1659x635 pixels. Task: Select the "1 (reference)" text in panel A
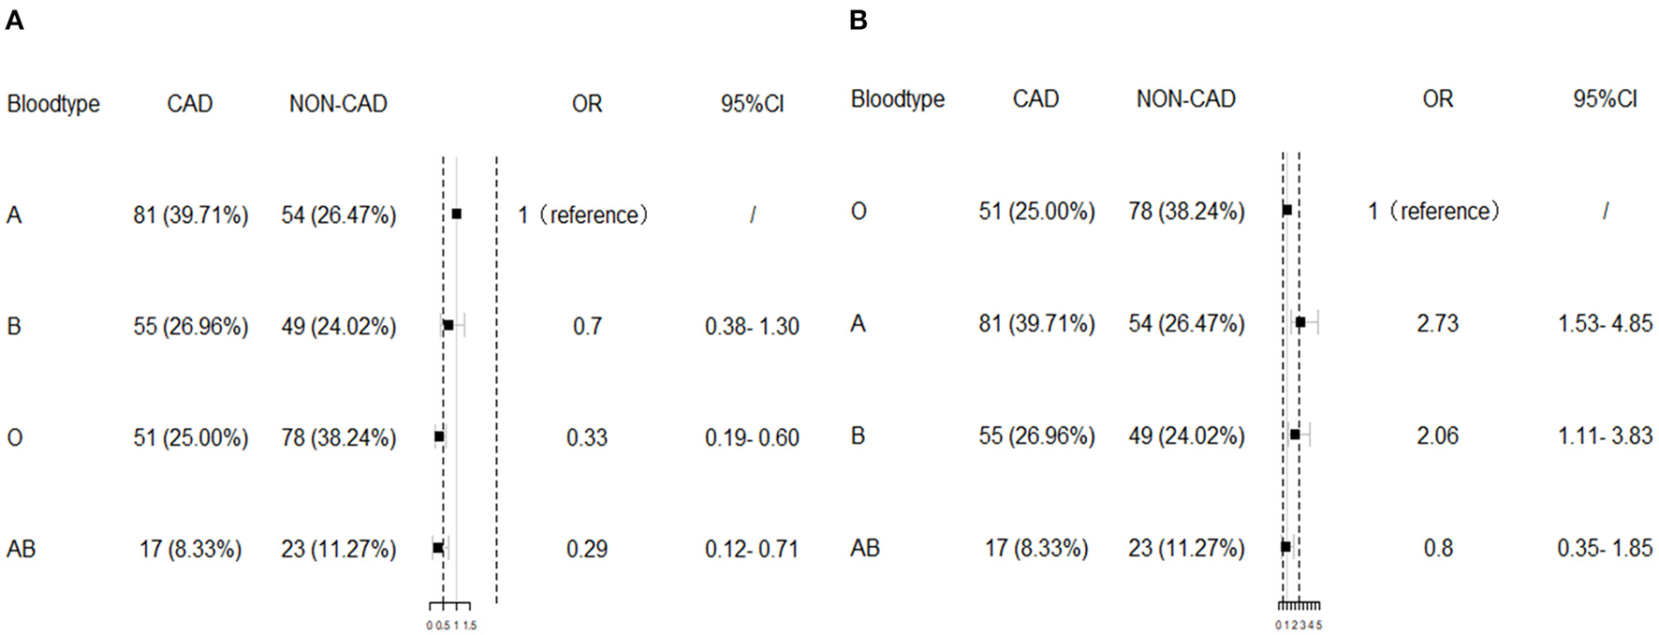pyautogui.click(x=583, y=215)
